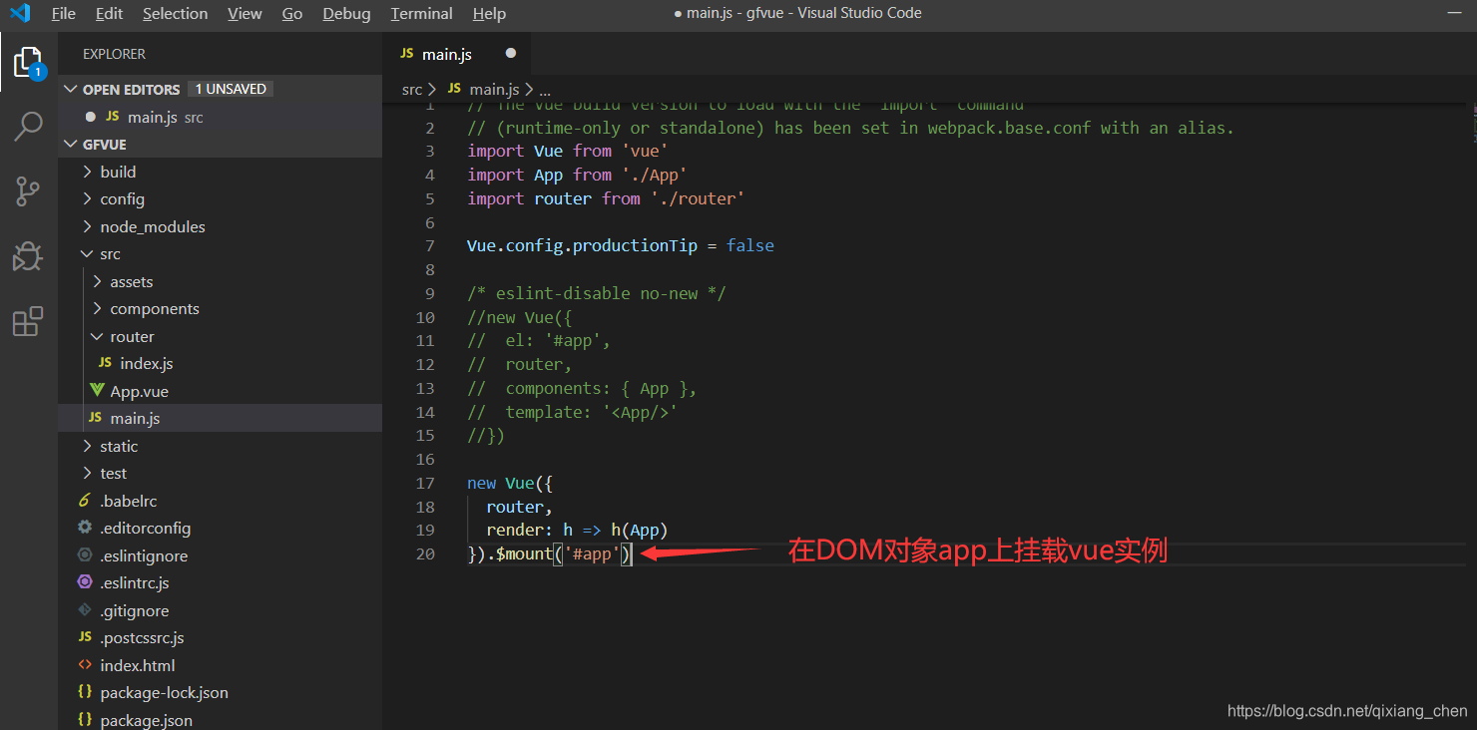Expand the components folder
Screen dimensions: 1477x730
pos(220,308)
